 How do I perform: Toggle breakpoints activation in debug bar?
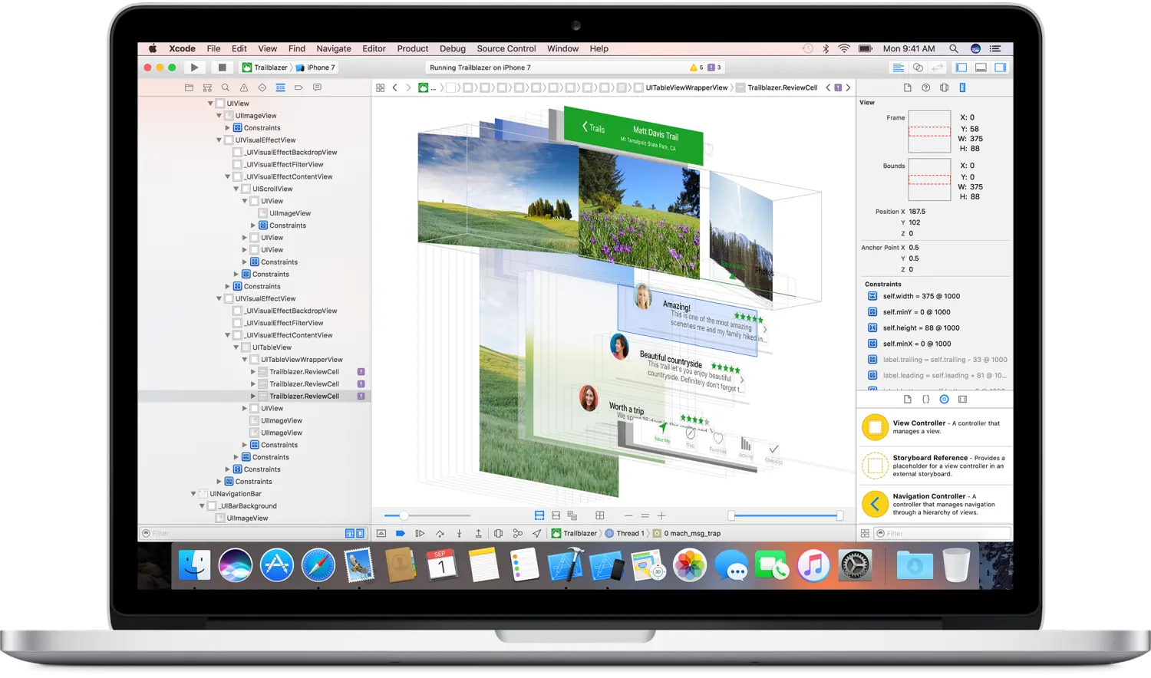(401, 533)
